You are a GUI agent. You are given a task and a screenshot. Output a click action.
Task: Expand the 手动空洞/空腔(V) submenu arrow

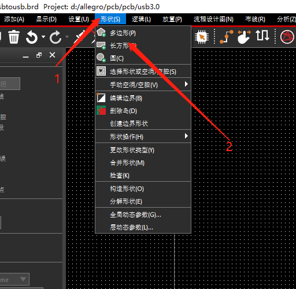click(186, 84)
